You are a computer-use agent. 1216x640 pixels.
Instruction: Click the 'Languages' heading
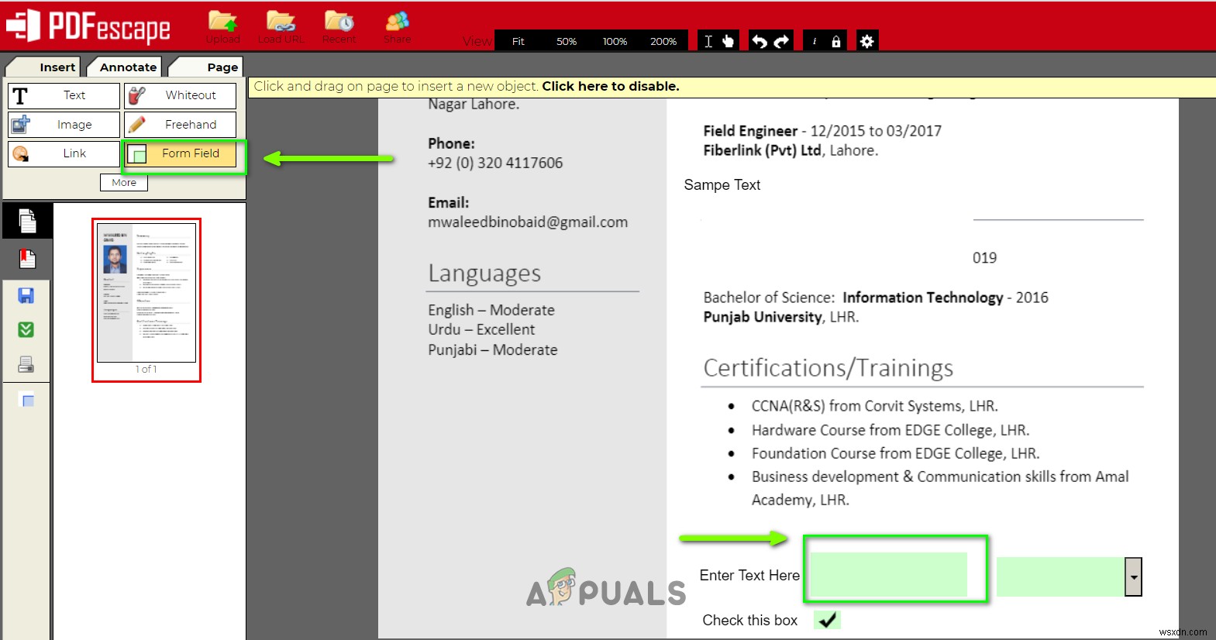pyautogui.click(x=484, y=274)
